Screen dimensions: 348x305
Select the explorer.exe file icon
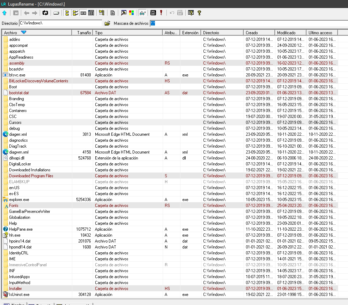pos(6,199)
